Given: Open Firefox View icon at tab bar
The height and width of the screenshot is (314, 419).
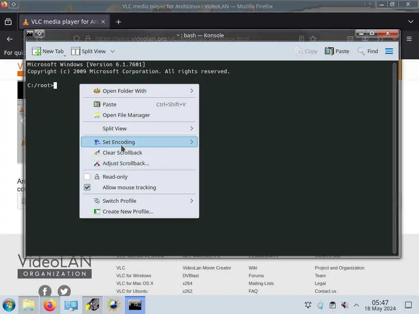Looking at the screenshot, I should click(x=8, y=22).
